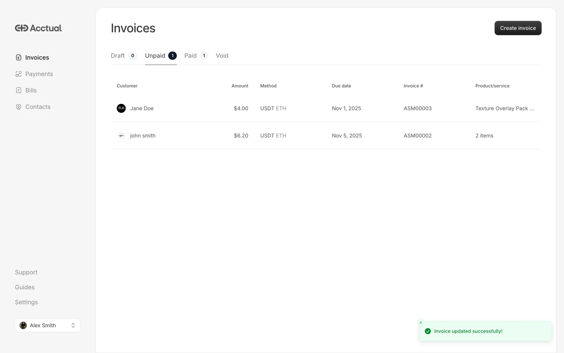Click Jane Doe's avatar icon
The width and height of the screenshot is (564, 353).
tap(121, 108)
